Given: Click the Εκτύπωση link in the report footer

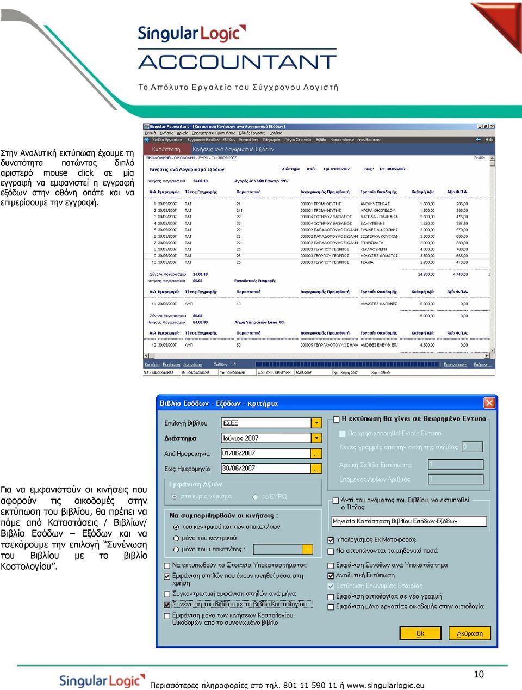Looking at the screenshot, I should point(171,365).
